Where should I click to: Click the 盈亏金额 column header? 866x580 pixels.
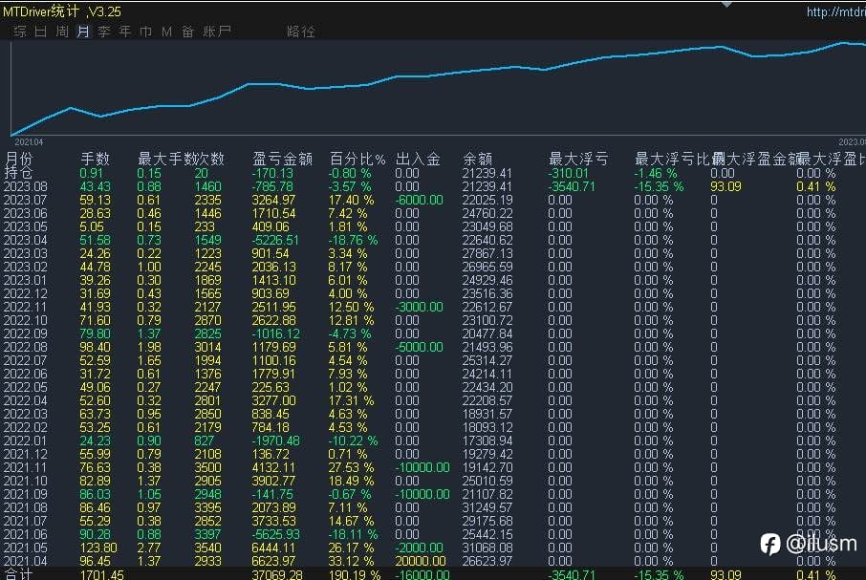[x=282, y=159]
